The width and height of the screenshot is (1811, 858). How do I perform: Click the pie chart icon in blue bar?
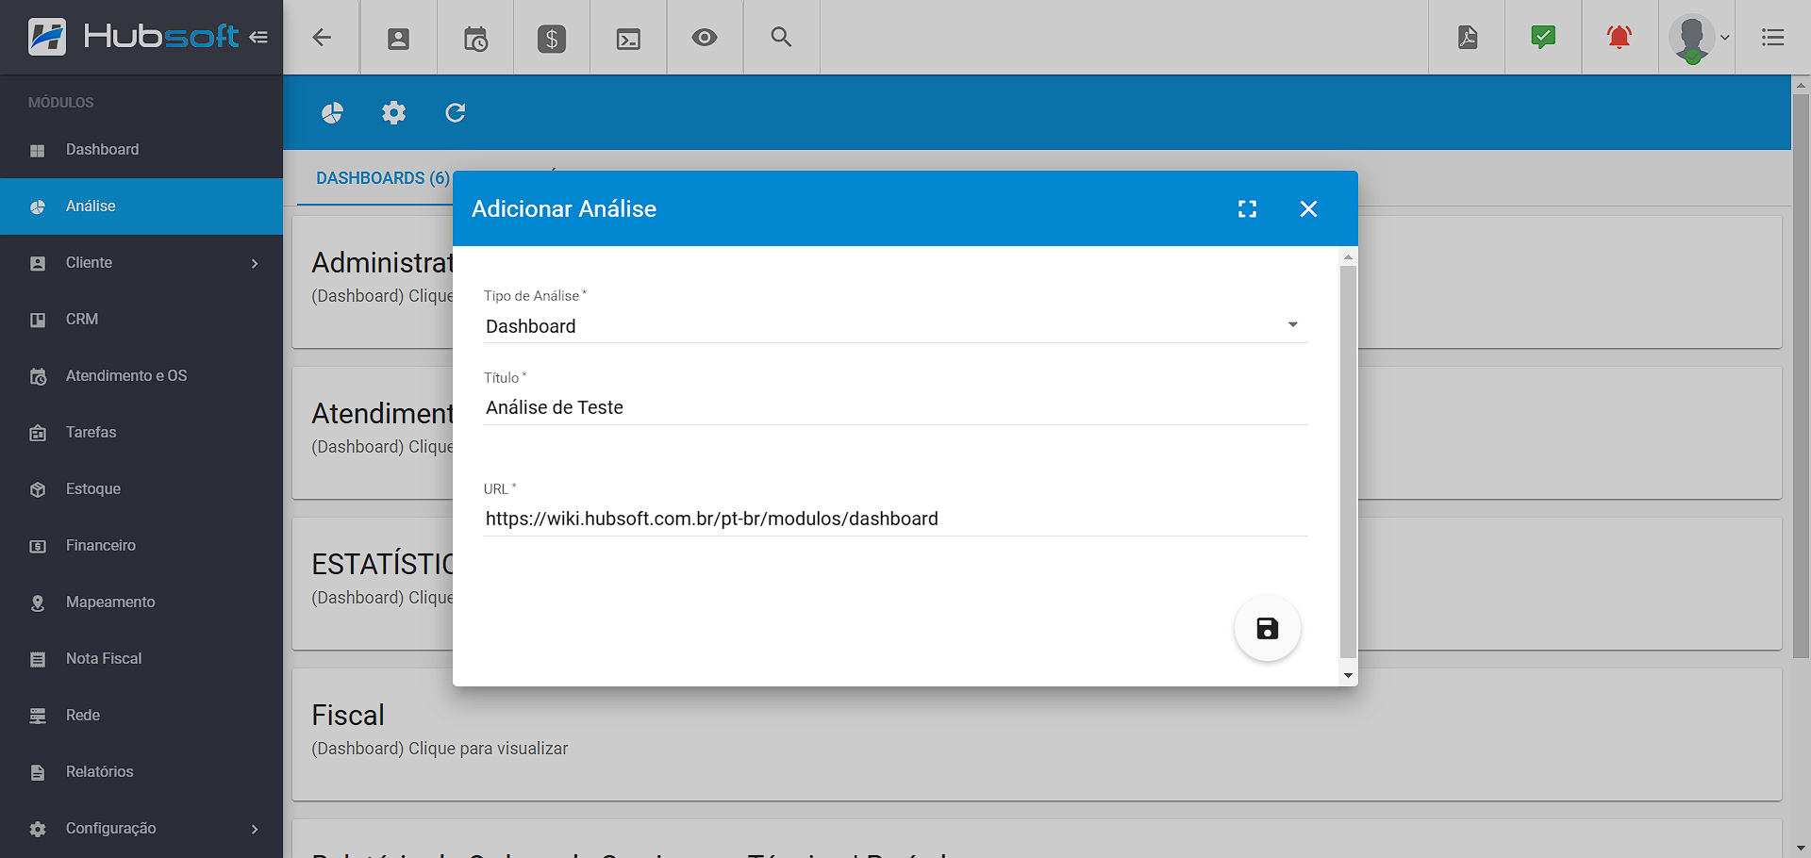click(332, 113)
